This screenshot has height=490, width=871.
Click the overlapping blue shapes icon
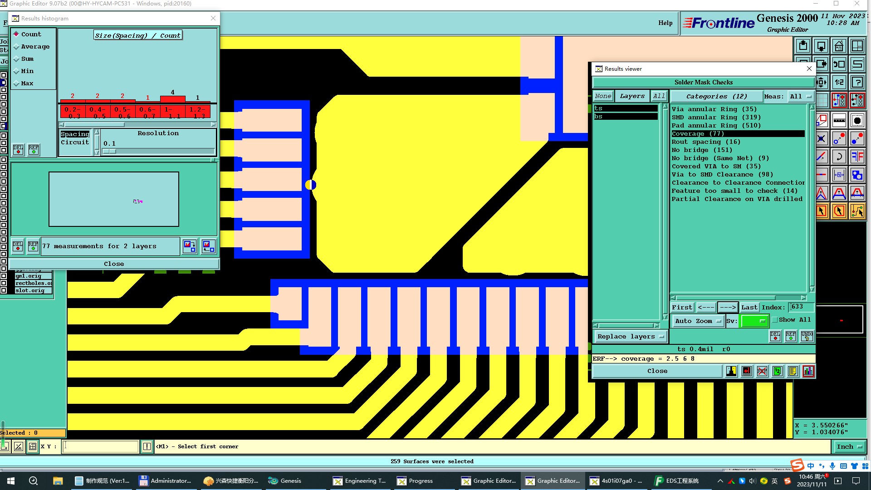[x=857, y=175]
